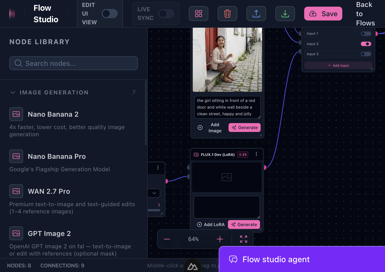Enable the Input 1 toggle
Image resolution: width=385 pixels, height=272 pixels.
tap(366, 33)
